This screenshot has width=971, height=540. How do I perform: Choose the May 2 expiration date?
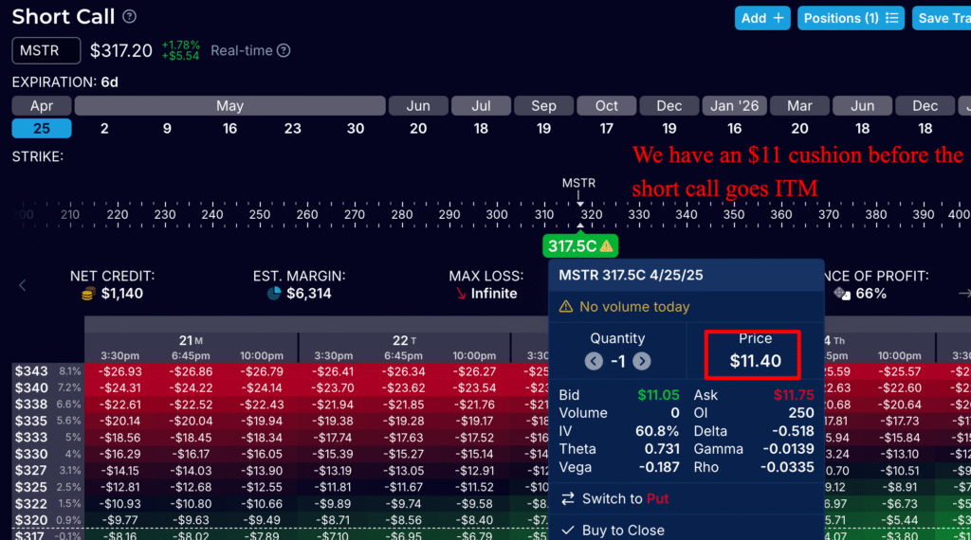tap(104, 129)
